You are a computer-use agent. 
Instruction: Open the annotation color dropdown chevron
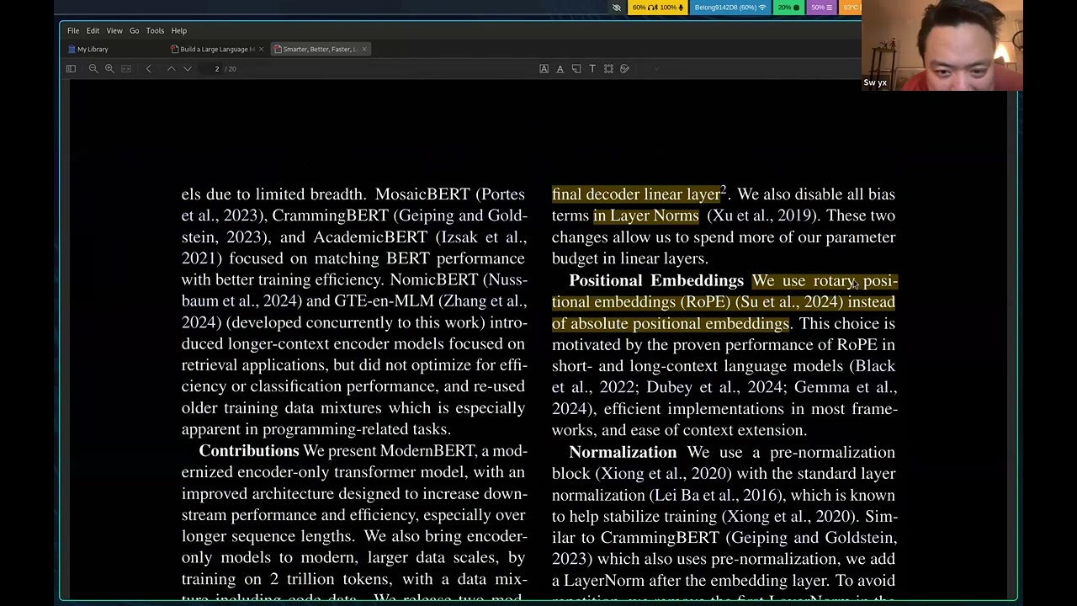[x=655, y=69]
